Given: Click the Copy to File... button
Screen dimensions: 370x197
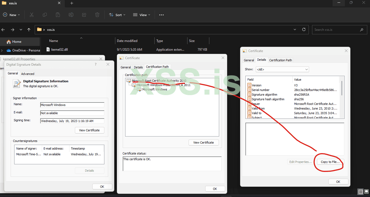Looking at the screenshot, I should coord(330,162).
